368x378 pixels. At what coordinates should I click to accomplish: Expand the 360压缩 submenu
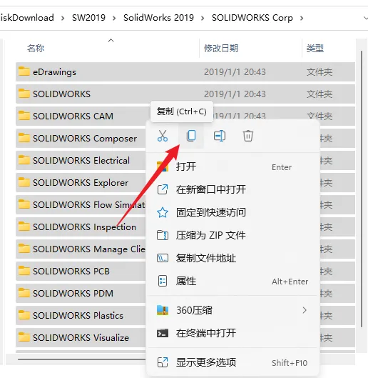(232, 310)
